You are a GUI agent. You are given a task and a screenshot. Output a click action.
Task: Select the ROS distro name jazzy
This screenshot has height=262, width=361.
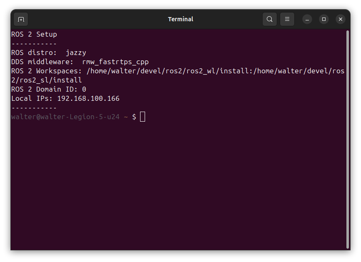(x=76, y=52)
